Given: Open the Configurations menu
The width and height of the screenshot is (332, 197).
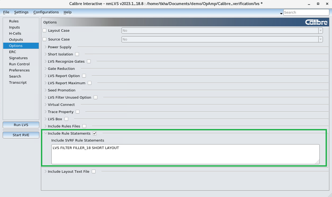Looking at the screenshot, I should tap(46, 12).
